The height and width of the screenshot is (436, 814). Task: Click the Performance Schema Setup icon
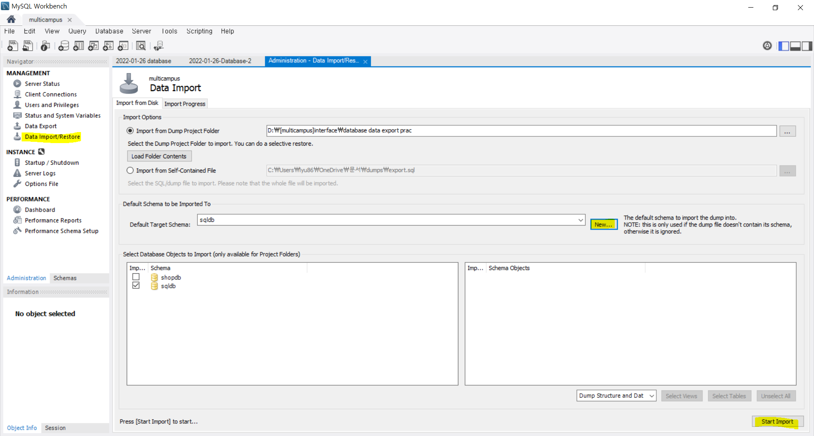pos(17,230)
